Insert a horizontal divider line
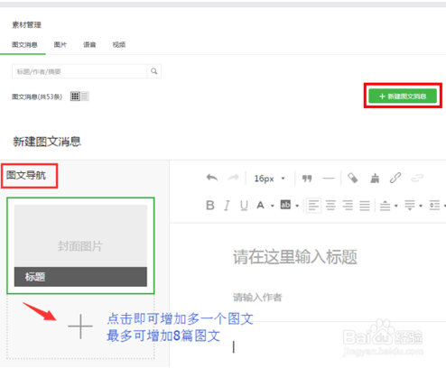Image resolution: width=446 pixels, height=368 pixels. pyautogui.click(x=329, y=179)
